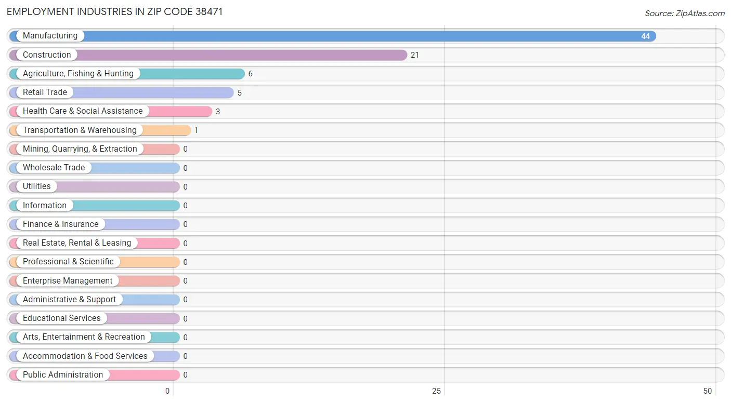Click the Arts, Entertainment & Recreation label

[84, 337]
